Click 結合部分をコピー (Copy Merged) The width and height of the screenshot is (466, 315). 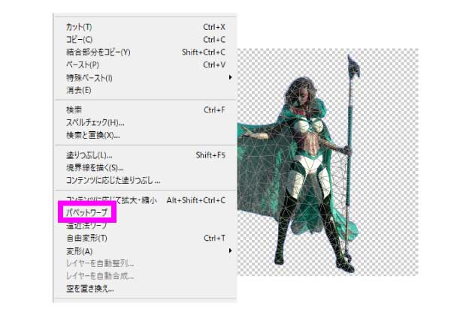tap(98, 52)
